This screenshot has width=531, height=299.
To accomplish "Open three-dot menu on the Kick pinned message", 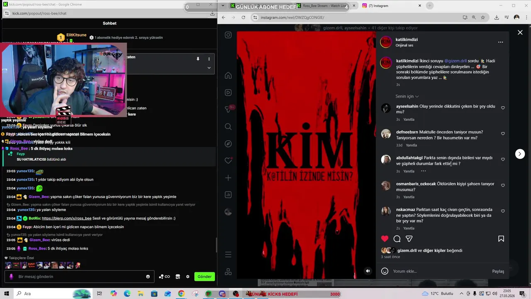I will click(x=209, y=59).
